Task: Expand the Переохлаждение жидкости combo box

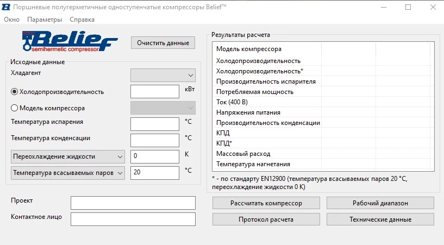Action: (68, 157)
